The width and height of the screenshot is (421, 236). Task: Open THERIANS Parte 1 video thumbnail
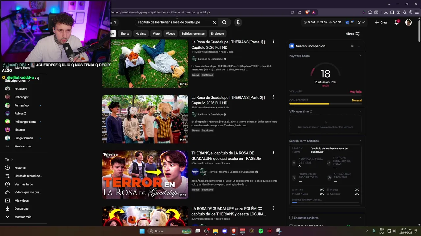pos(145,64)
